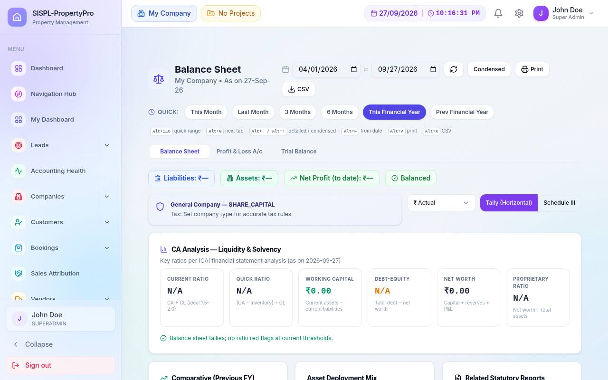Screen dimensions: 608x380
Task: Click the John Doe SUPERADMIN profile card
Action: (61, 319)
